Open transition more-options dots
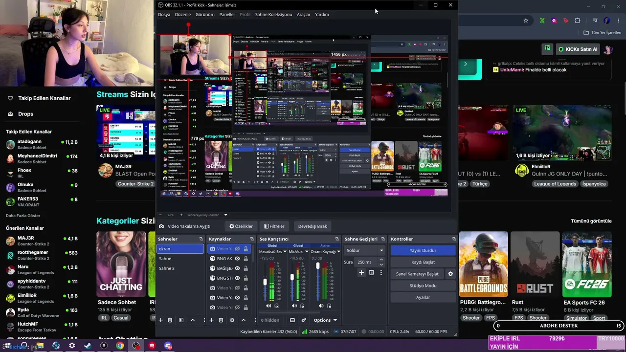 click(x=381, y=273)
